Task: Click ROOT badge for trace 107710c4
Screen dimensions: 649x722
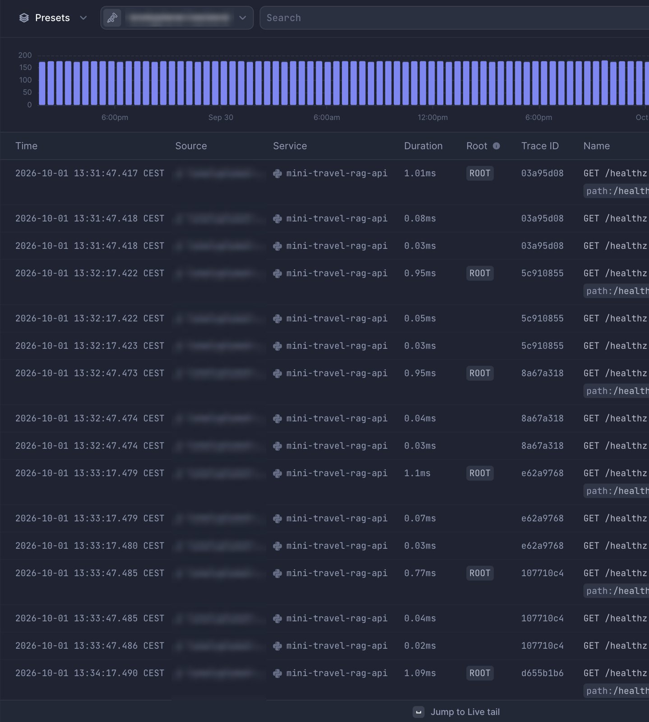Action: coord(480,573)
